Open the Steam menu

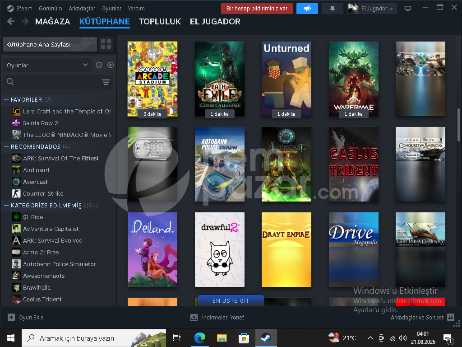pos(24,9)
